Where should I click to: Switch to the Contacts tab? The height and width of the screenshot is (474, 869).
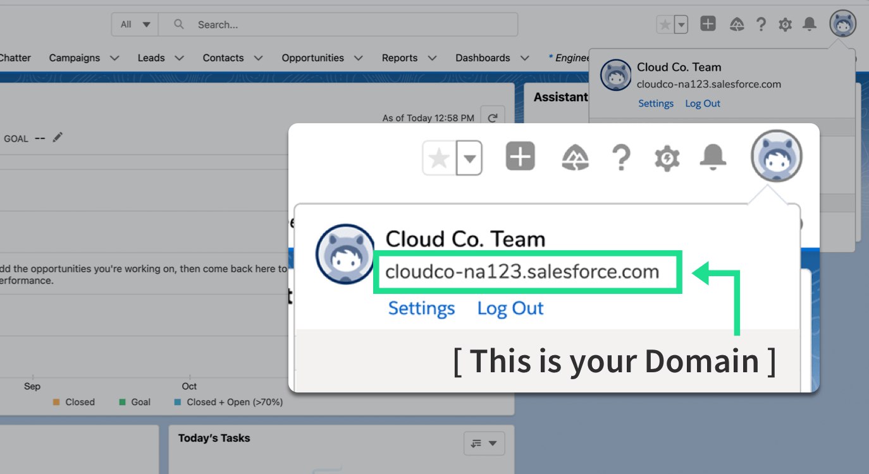[223, 58]
